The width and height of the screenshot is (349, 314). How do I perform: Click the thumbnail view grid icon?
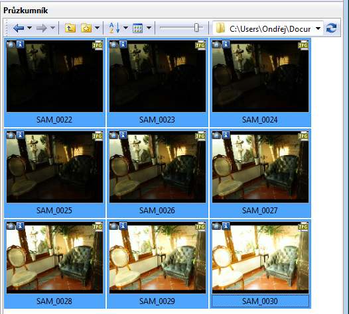click(x=137, y=28)
